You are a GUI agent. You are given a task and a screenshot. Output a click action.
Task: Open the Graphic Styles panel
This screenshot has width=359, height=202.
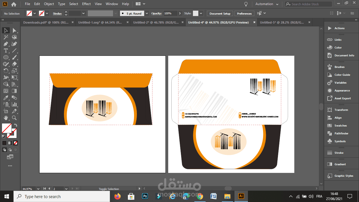[341, 176]
